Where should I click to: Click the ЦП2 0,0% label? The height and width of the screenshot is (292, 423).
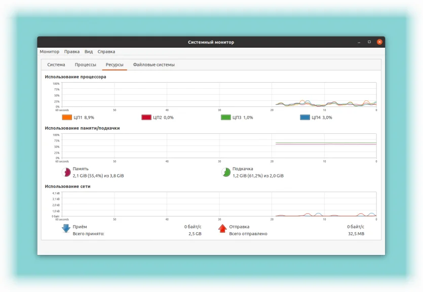[163, 118]
